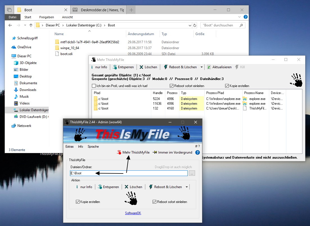Click the Datei tab in Explorer ribbon
This screenshot has width=310, height=226.
(x=12, y=17)
